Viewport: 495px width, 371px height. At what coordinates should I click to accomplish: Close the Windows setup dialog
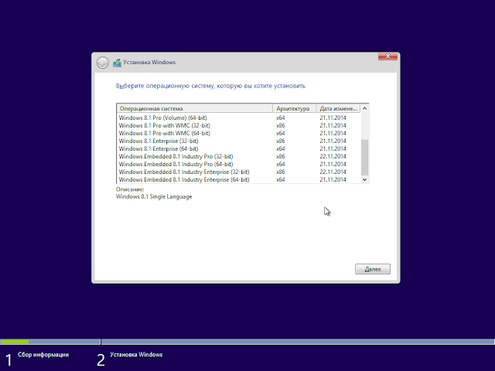pos(387,56)
